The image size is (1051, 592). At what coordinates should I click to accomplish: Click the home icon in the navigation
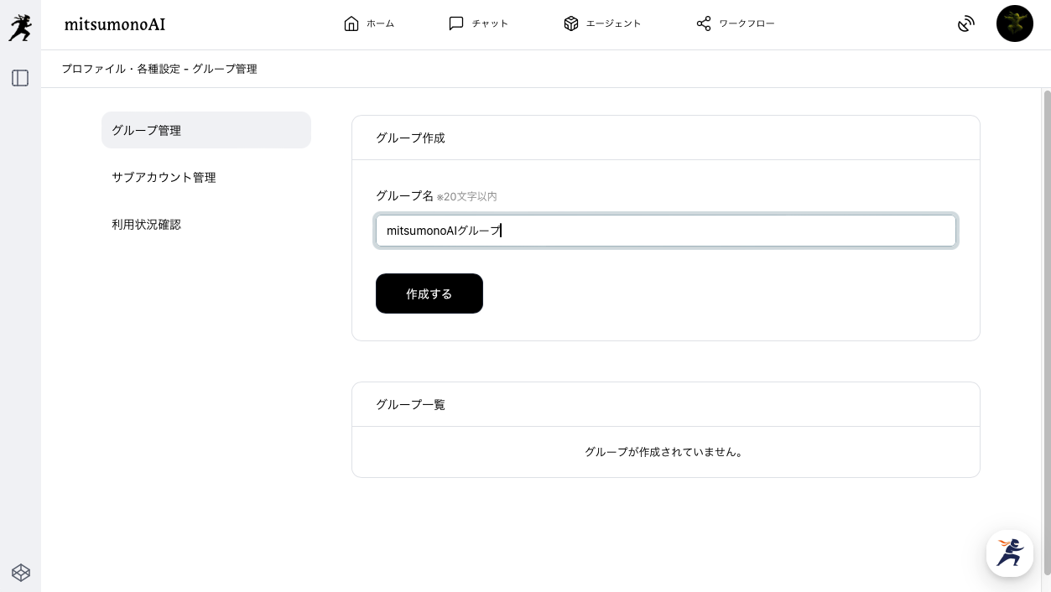[x=351, y=23]
